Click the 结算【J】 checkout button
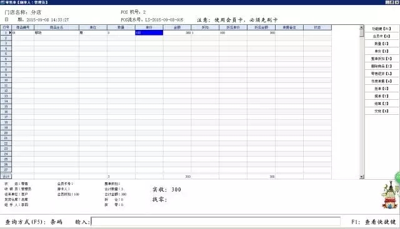 [x=381, y=104]
